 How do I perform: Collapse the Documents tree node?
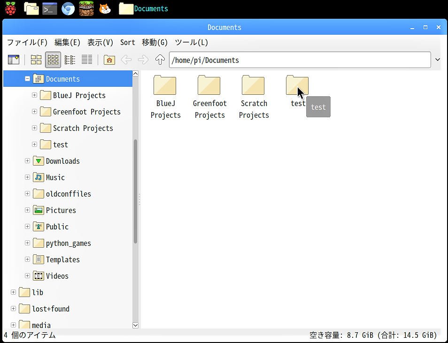[27, 78]
